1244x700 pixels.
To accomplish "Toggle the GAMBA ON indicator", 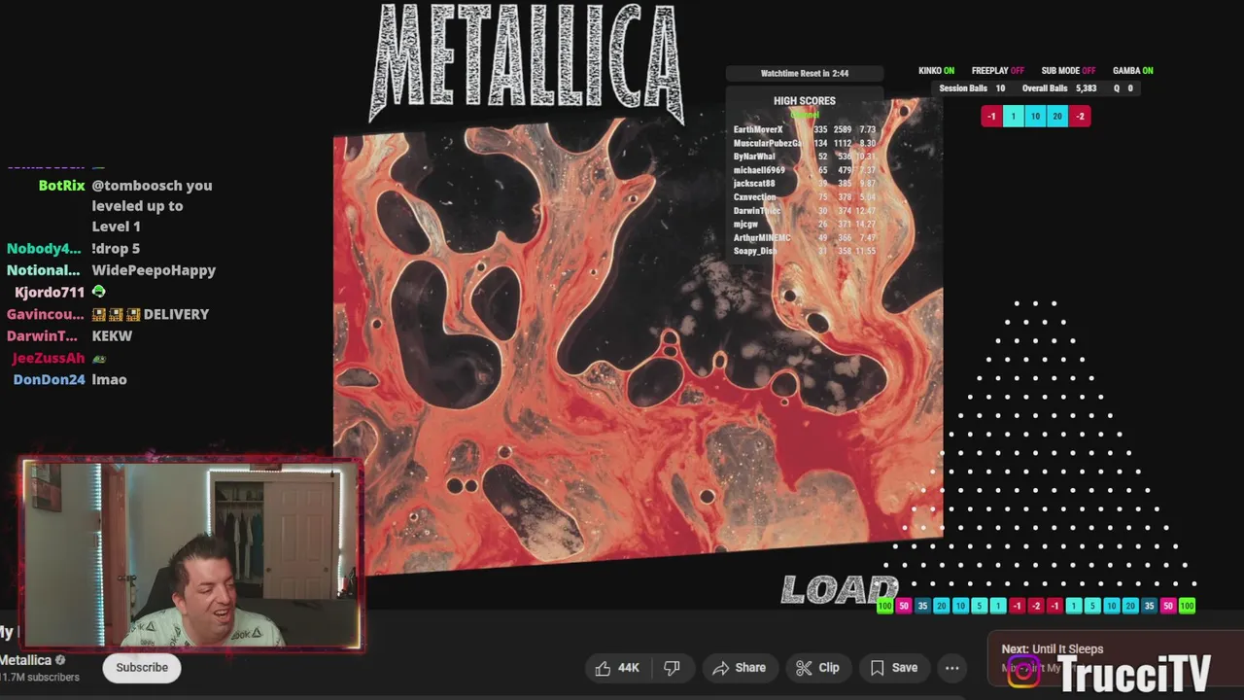I will point(1133,71).
